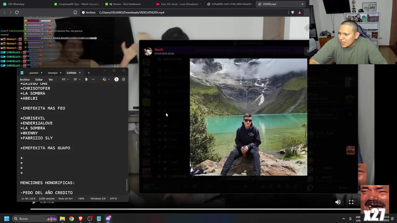Viewport: 397px width, 223px height.
Task: Close the ENDER.mp4 browser tab
Action: coord(302,4)
